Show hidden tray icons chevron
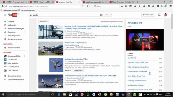Screen dimensions: 173x97 coord(145,95)
